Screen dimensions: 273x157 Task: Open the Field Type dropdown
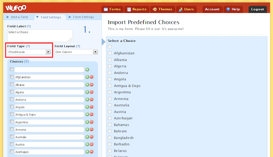click(29, 52)
